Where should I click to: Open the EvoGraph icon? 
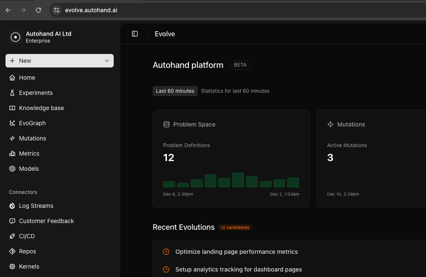tap(12, 123)
